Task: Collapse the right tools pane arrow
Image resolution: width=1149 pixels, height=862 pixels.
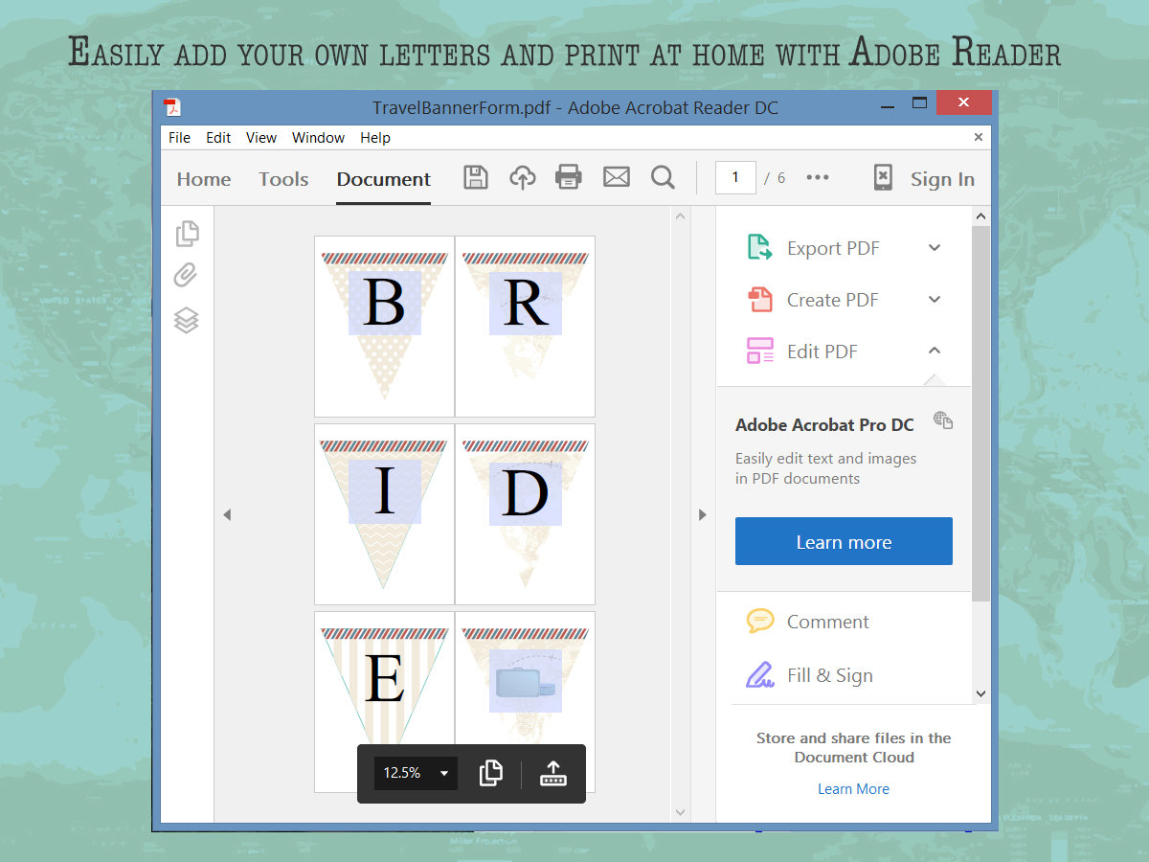Action: point(702,514)
